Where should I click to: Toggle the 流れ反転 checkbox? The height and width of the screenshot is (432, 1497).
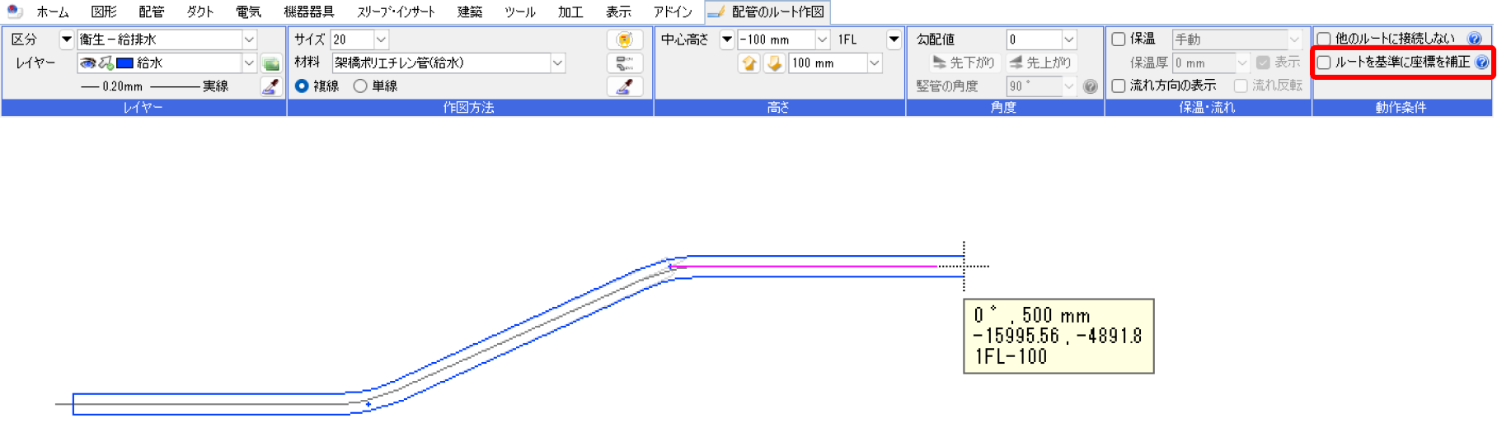click(x=1241, y=86)
